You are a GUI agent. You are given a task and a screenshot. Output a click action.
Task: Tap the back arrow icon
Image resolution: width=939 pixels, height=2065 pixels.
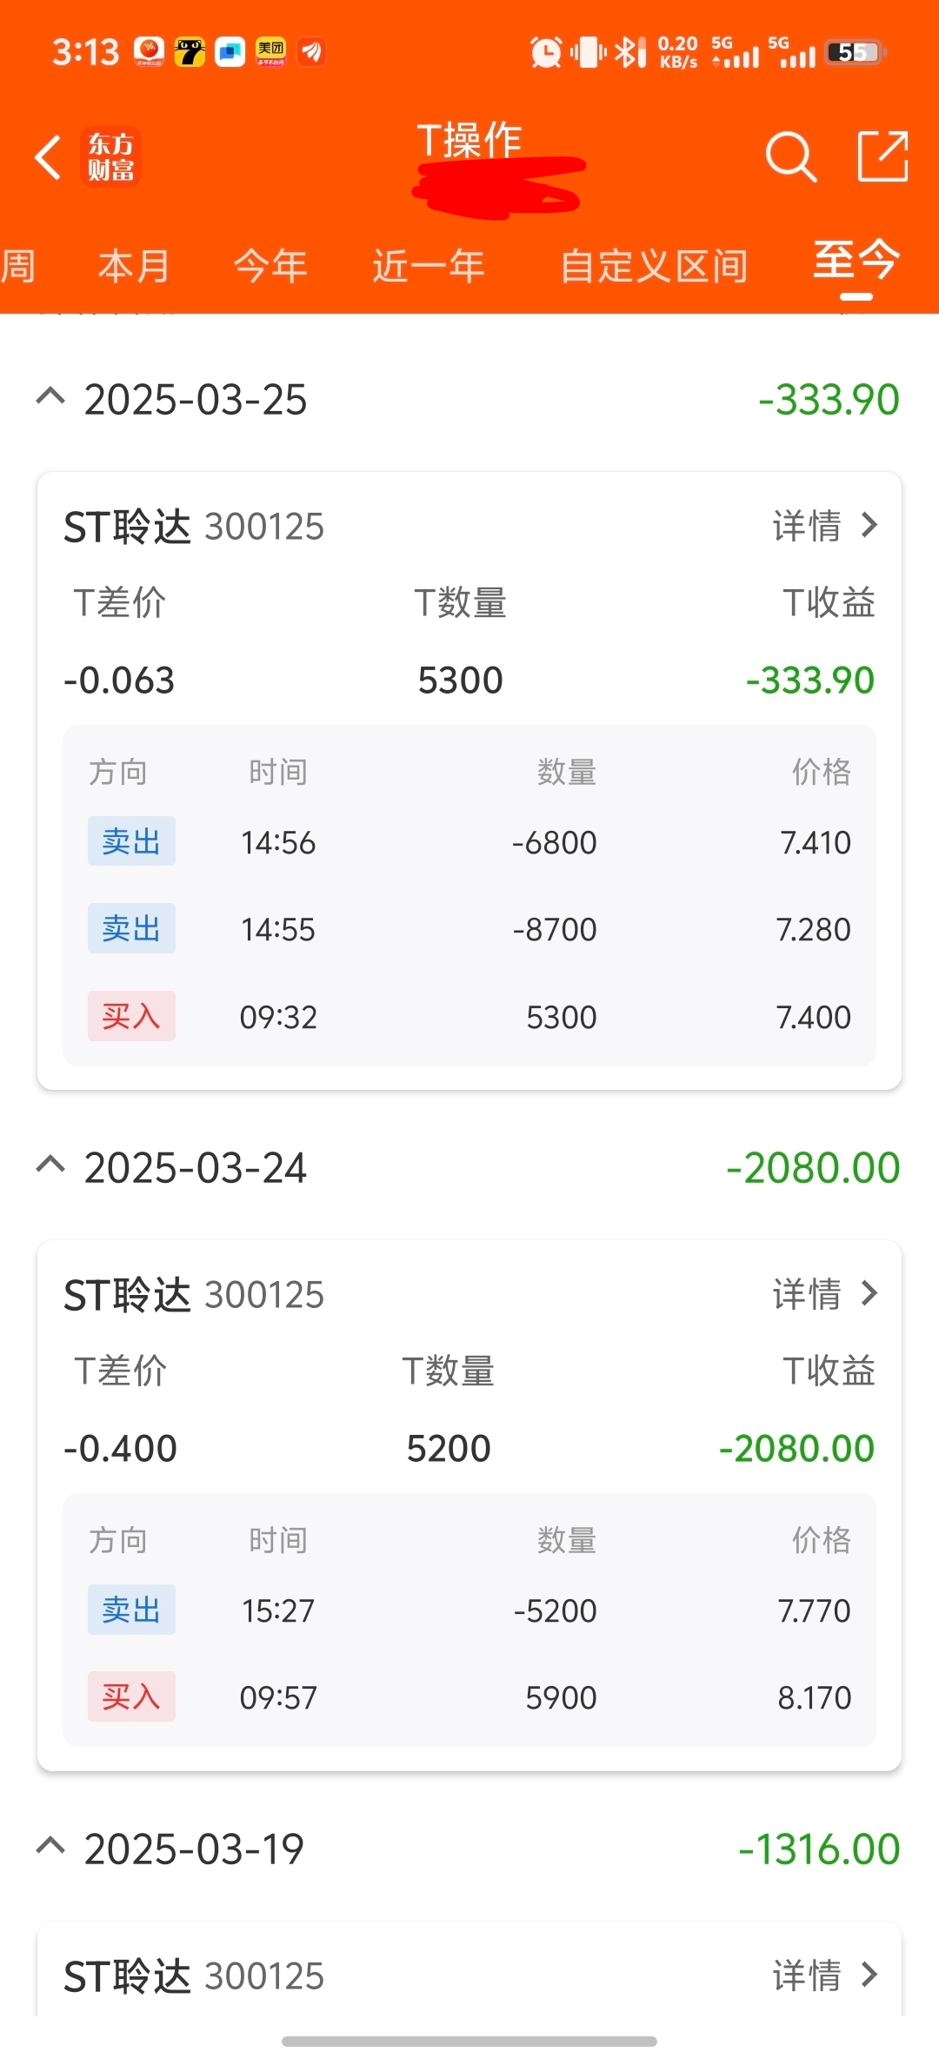click(49, 157)
